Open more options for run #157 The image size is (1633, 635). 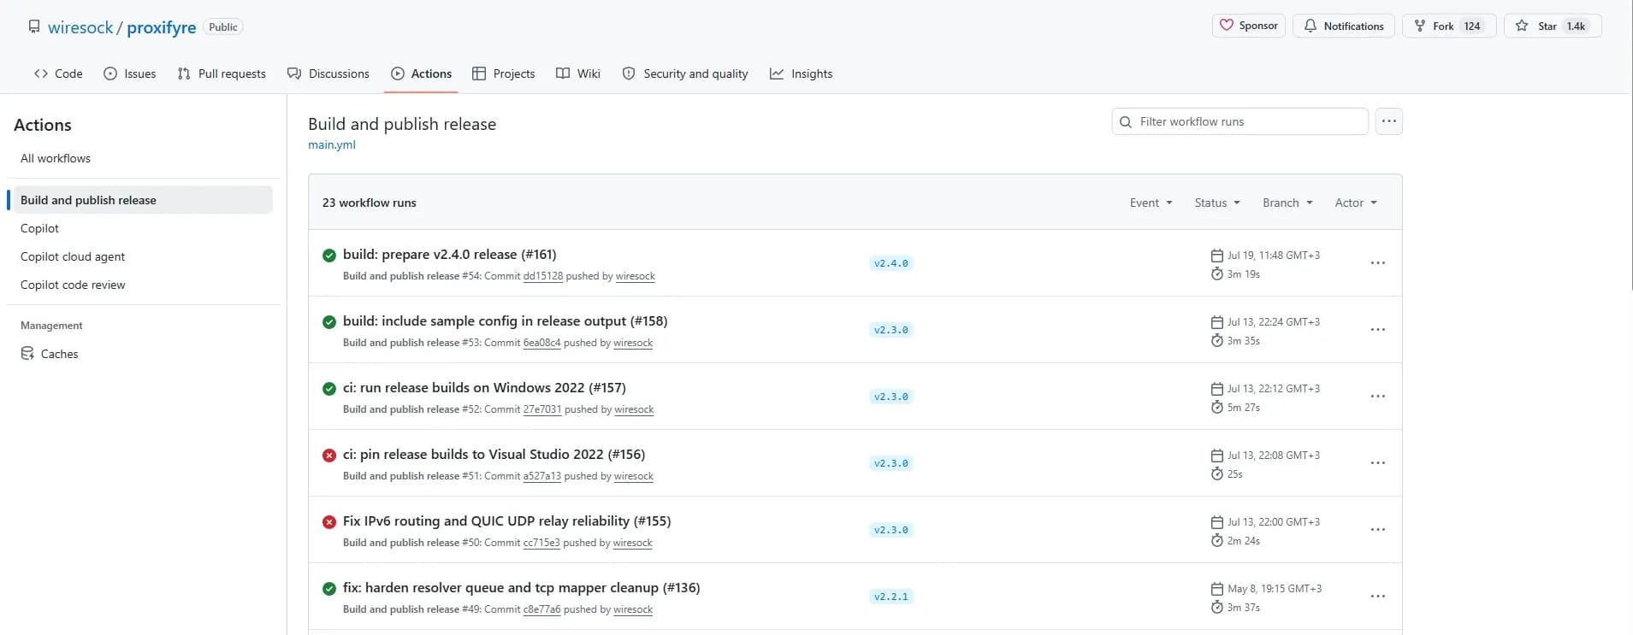pyautogui.click(x=1378, y=397)
